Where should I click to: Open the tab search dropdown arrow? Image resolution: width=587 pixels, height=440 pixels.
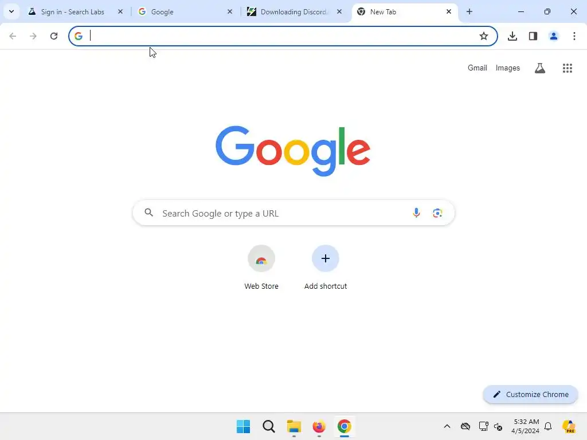tap(11, 11)
